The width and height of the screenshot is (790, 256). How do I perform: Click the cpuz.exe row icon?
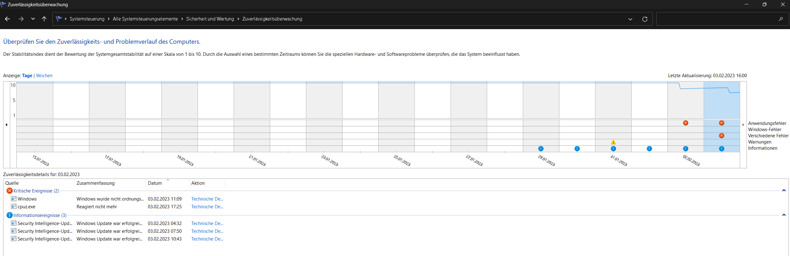pos(14,206)
